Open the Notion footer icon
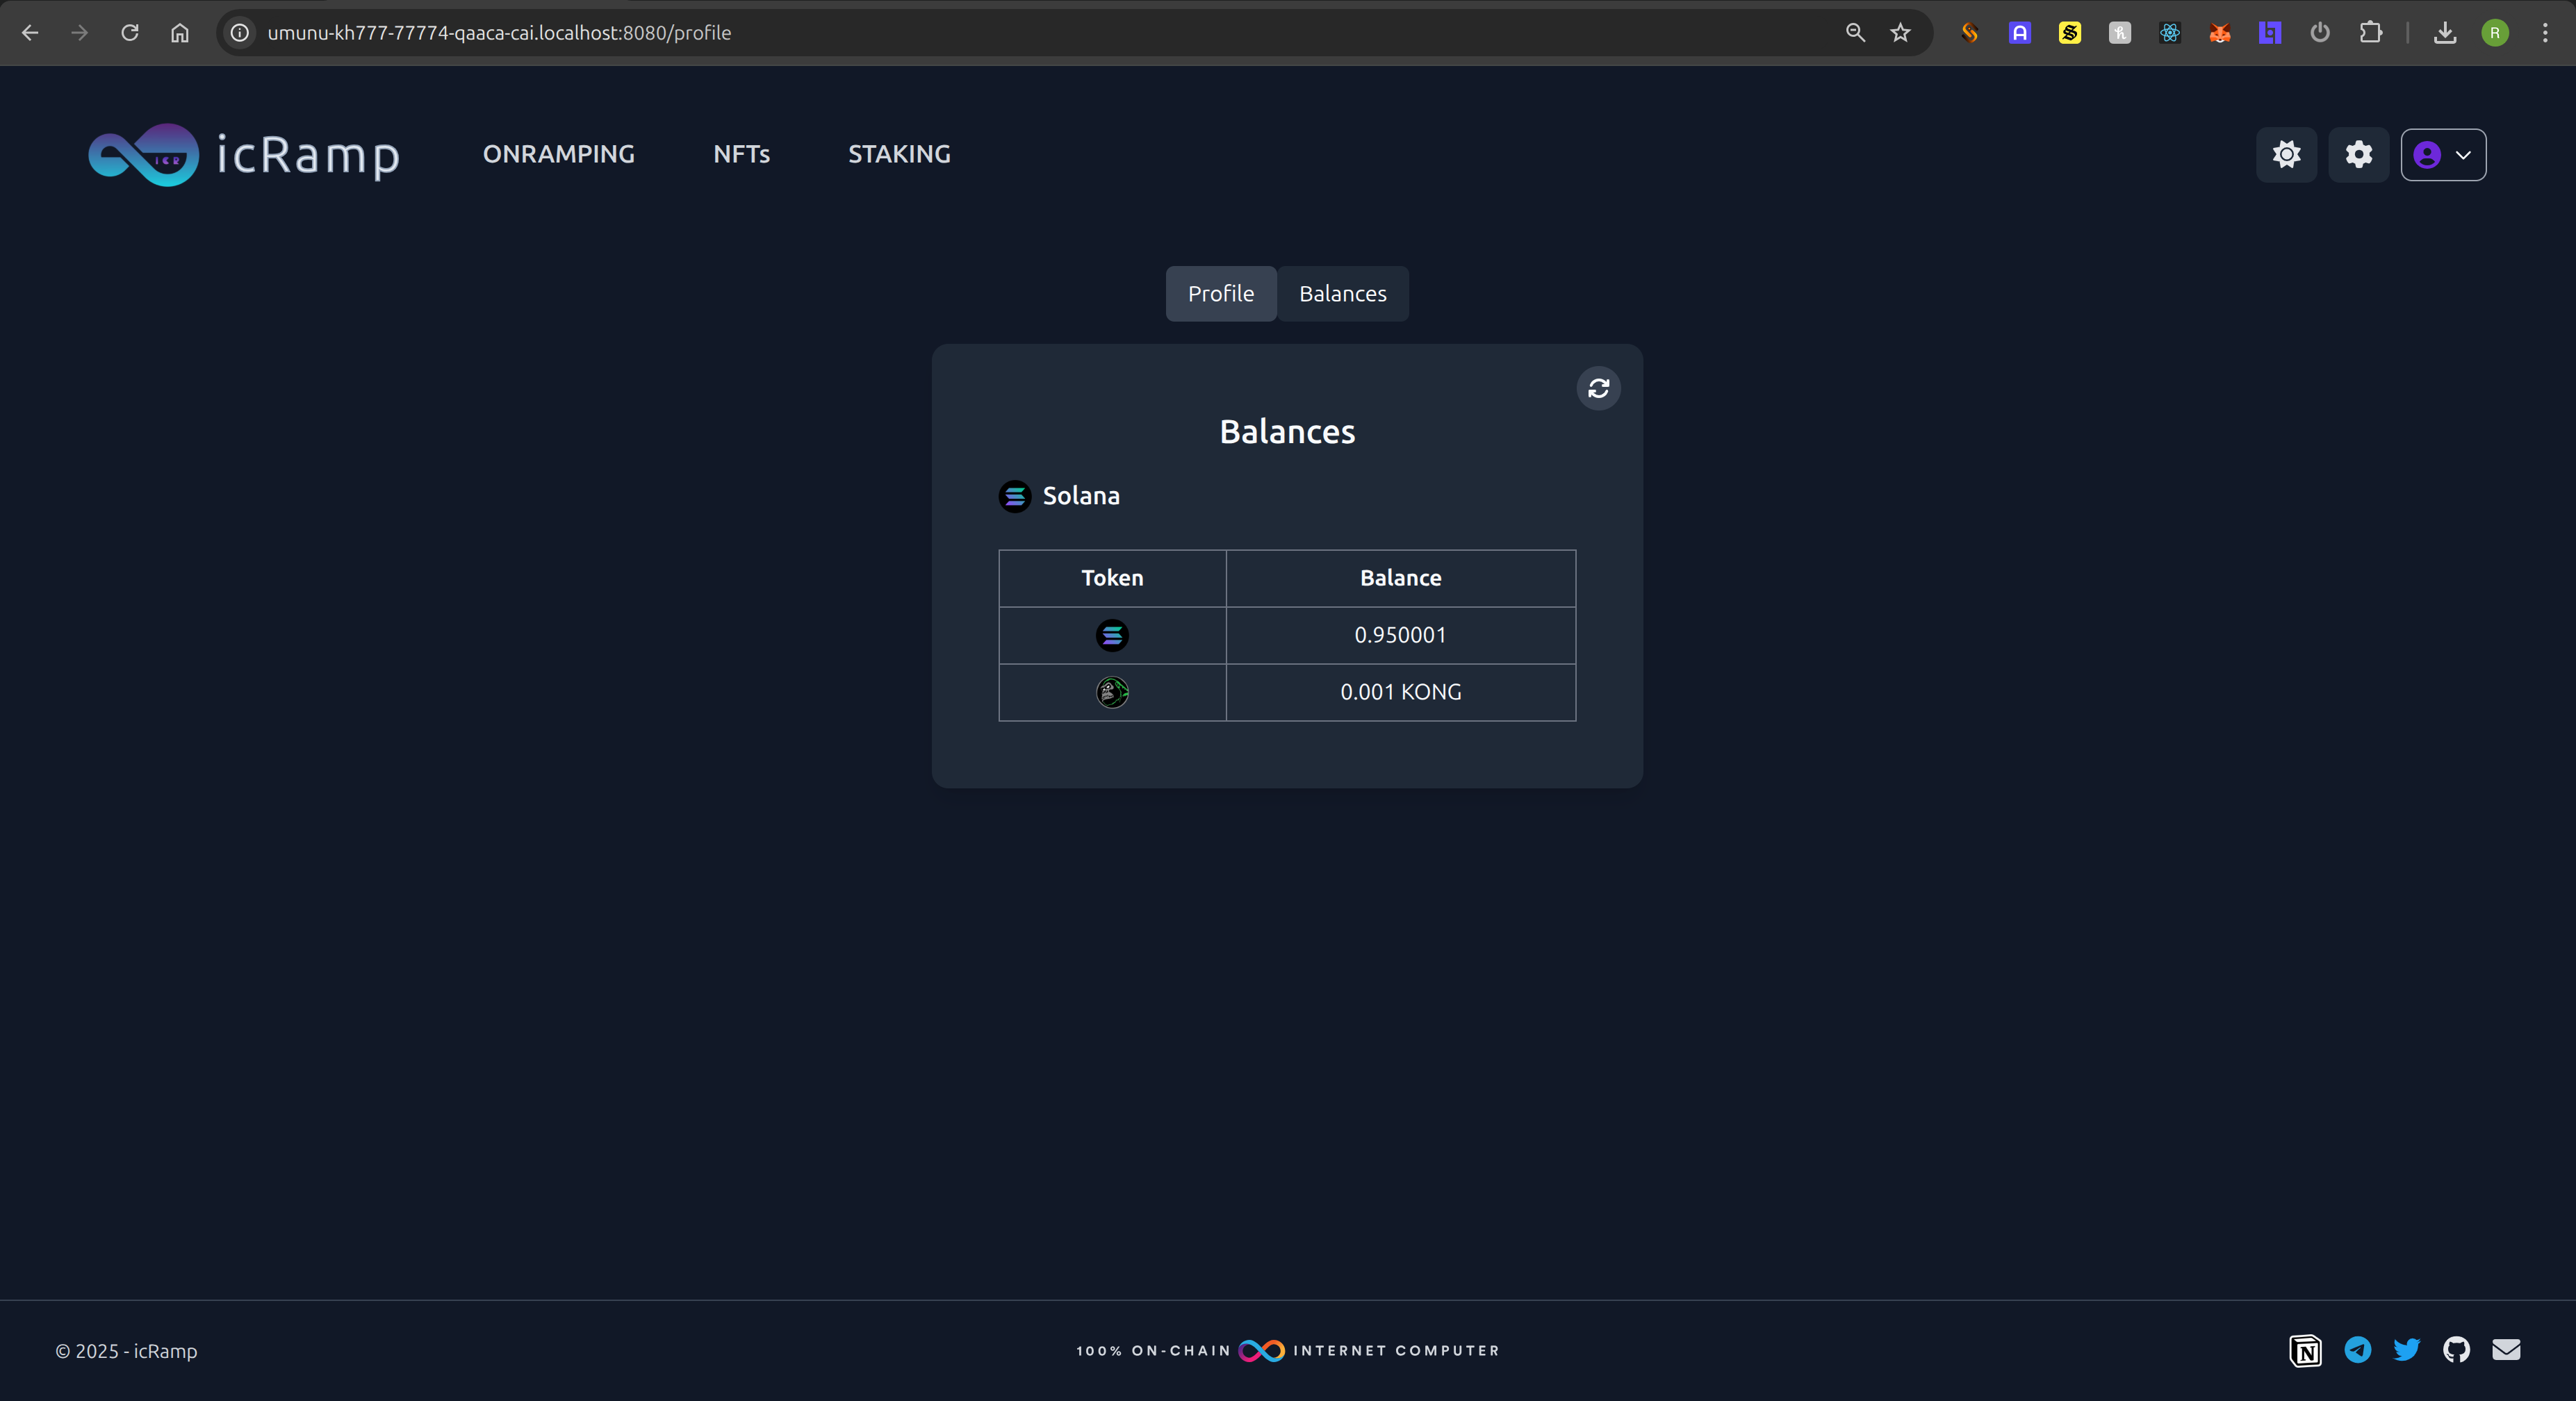The width and height of the screenshot is (2576, 1401). click(2305, 1350)
